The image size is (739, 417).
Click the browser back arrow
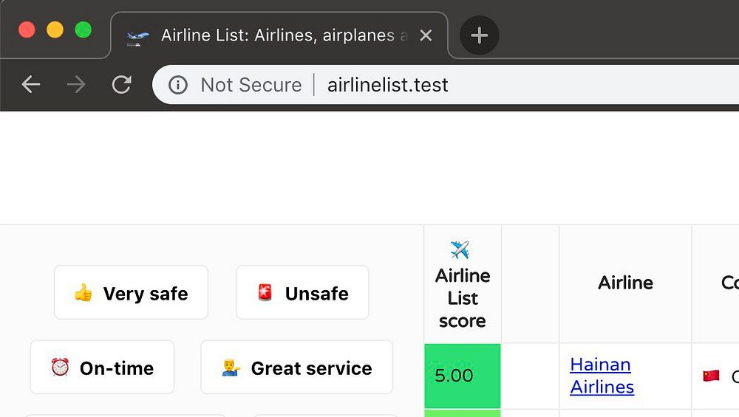[31, 85]
